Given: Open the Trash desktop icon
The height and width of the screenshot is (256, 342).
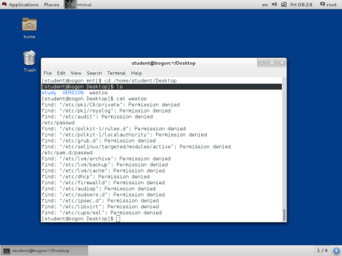Looking at the screenshot, I should coord(29,58).
